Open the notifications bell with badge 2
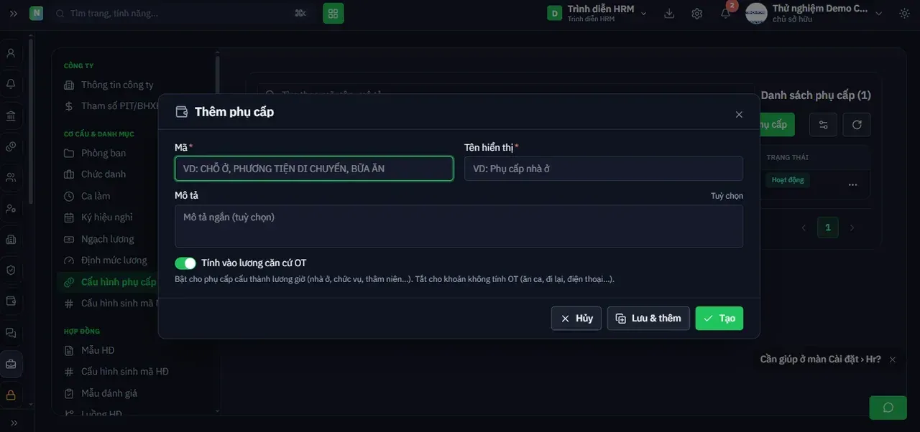 pos(726,13)
